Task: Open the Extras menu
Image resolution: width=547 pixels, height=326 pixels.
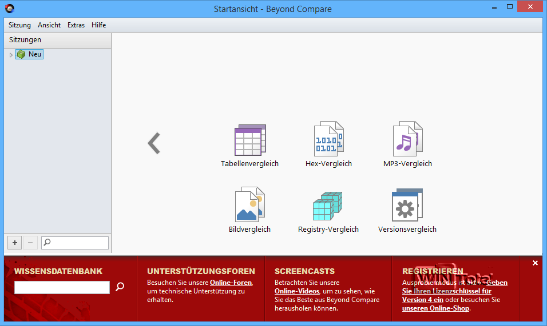Action: point(76,25)
